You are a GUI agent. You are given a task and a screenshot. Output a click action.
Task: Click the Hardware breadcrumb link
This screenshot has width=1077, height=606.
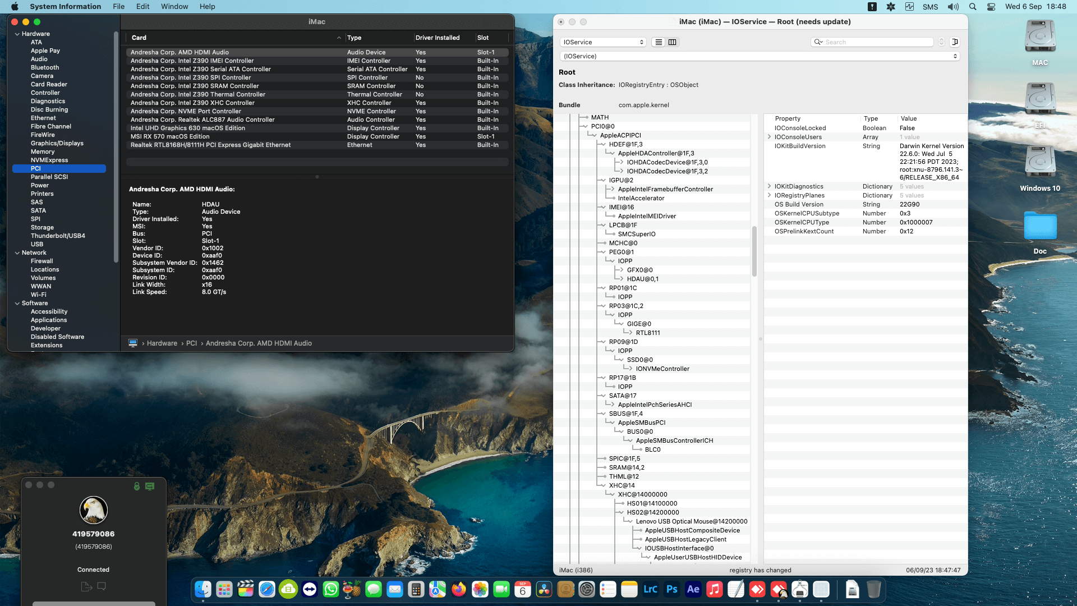click(162, 343)
